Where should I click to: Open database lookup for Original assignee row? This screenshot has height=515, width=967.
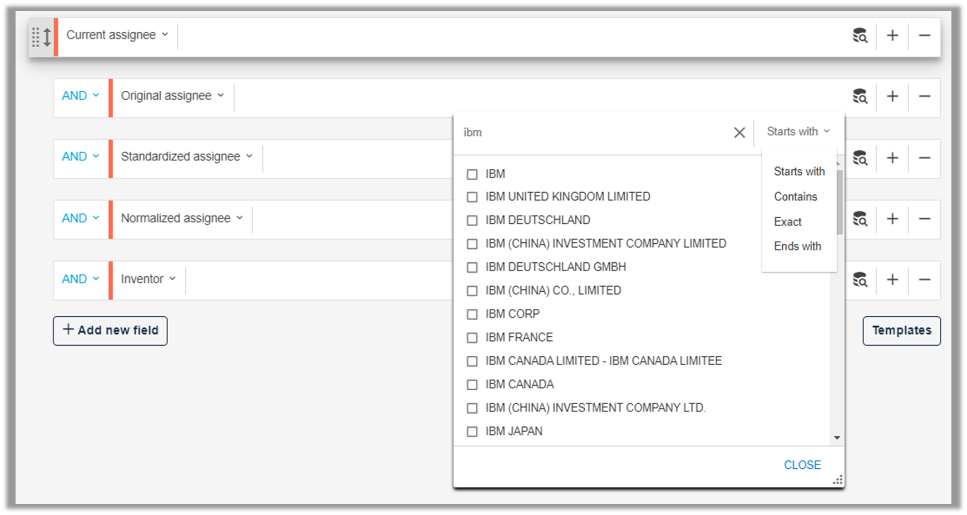pos(860,96)
